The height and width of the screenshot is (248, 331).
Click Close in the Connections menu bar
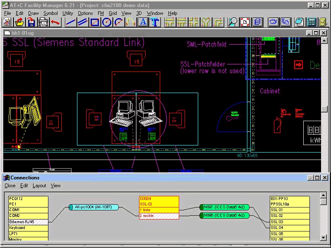(x=10, y=186)
